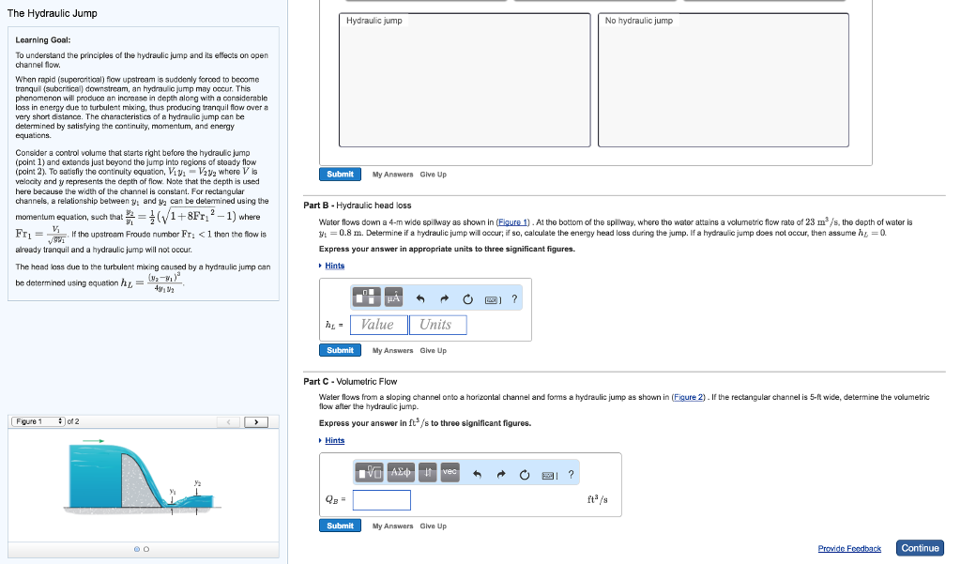Click the subscript/superscript arrows icon in Part C
Screen dimensions: 961x564
428,471
